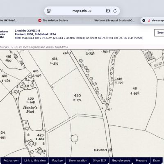Viewport: 164px width, 164px height.
Task: Click parcel number 412 on the map
Action: 119,79
